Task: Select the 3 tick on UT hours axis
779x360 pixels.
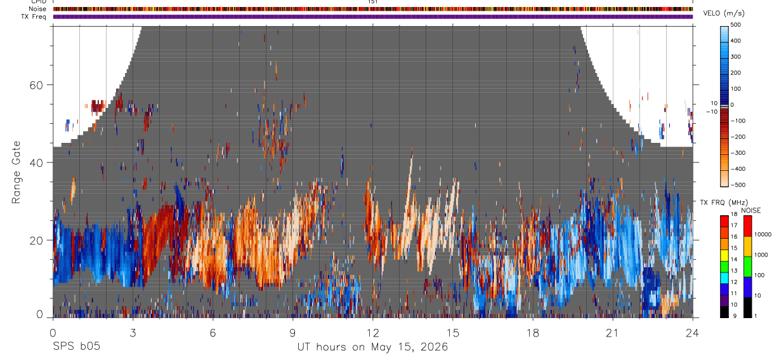Action: pos(133,332)
